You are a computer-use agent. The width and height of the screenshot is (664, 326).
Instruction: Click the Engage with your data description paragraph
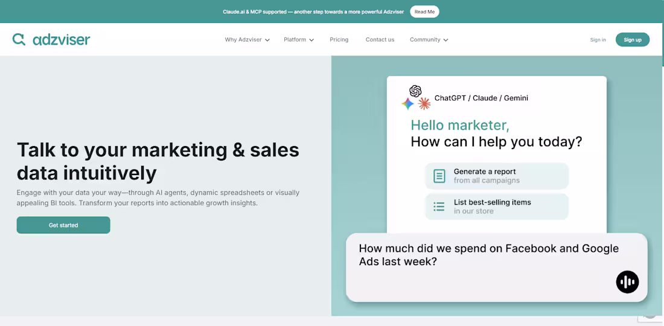click(x=158, y=198)
